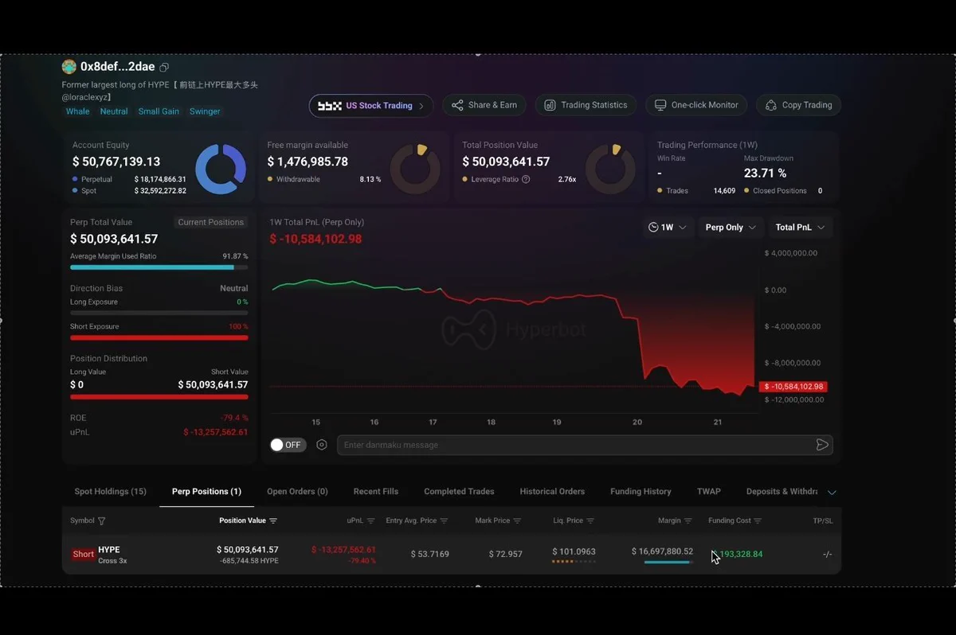
Task: Click the Share & Earn button
Action: (484, 105)
